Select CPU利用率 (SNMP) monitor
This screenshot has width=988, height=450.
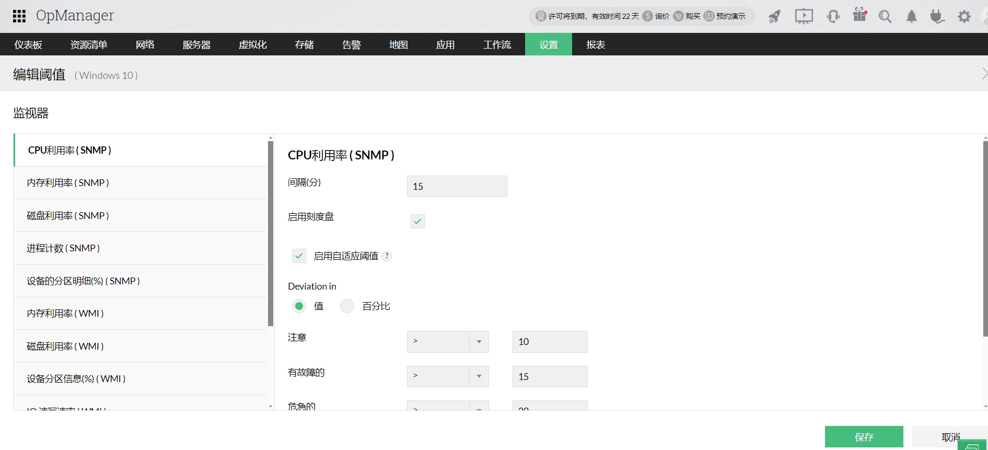(140, 150)
